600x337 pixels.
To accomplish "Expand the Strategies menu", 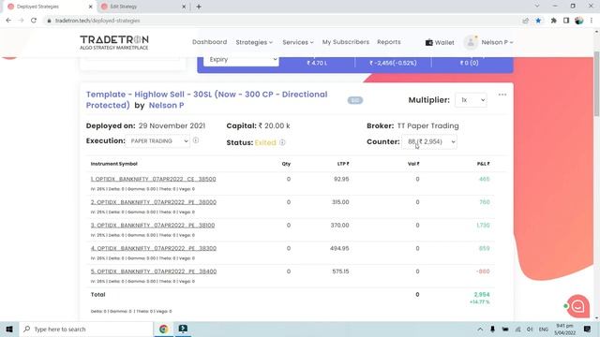I will (254, 42).
